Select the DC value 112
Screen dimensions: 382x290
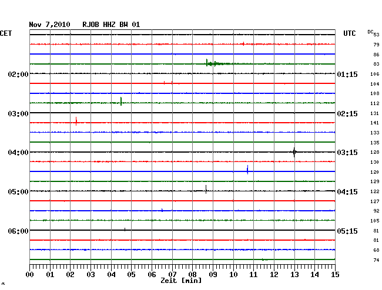coord(375,103)
